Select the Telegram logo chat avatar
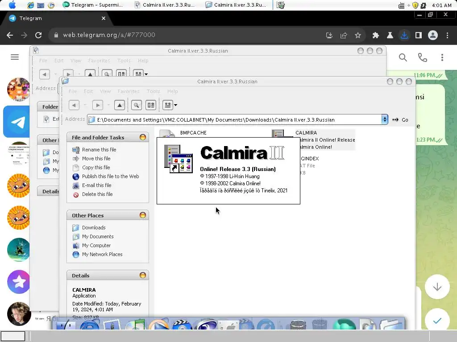Image resolution: width=457 pixels, height=342 pixels. pos(17,122)
